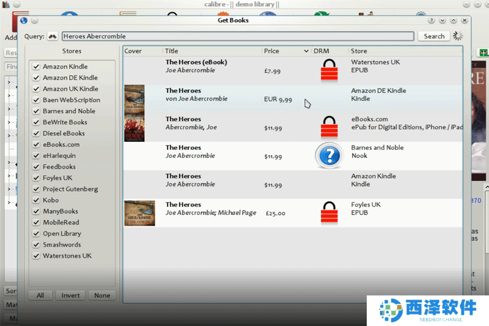489x326 pixels.
Task: Uncheck the eHarlequin store
Action: 36,156
